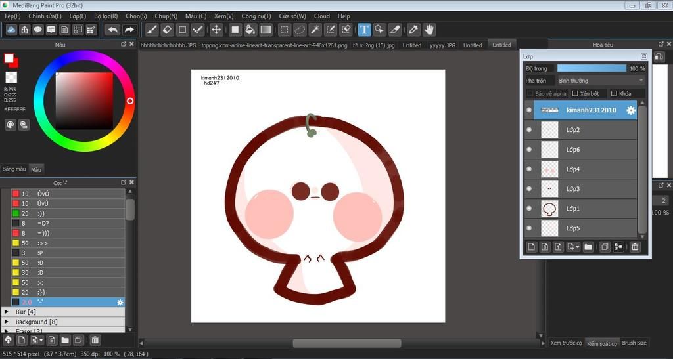The image size is (673, 359).
Task: Switch to the Kiểm soát cọ tab
Action: point(602,343)
